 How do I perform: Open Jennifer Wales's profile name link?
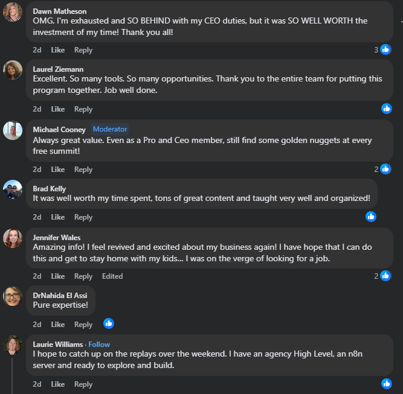(x=57, y=237)
